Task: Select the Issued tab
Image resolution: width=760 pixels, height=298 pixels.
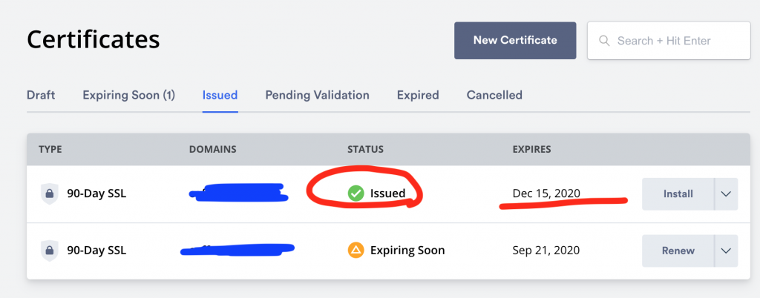Action: tap(220, 96)
